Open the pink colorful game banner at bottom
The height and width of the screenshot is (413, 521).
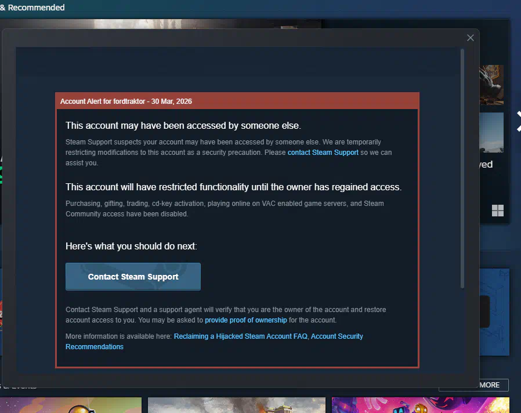point(420,405)
